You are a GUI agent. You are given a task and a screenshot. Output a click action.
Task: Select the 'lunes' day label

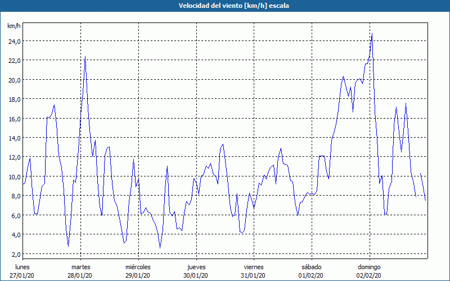click(22, 267)
